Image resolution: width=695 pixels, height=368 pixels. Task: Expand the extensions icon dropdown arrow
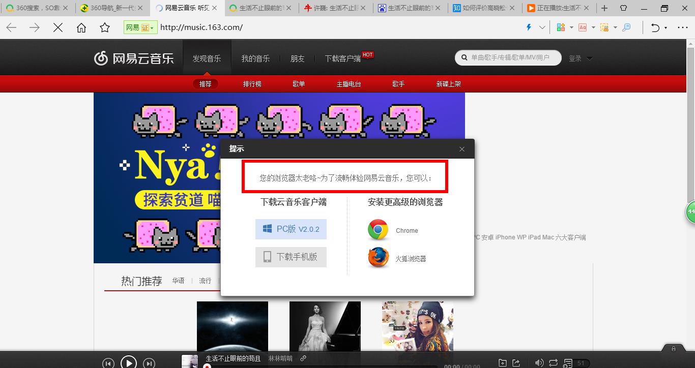(x=571, y=27)
